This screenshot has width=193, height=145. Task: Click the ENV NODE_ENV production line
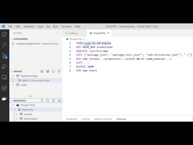click(94, 47)
